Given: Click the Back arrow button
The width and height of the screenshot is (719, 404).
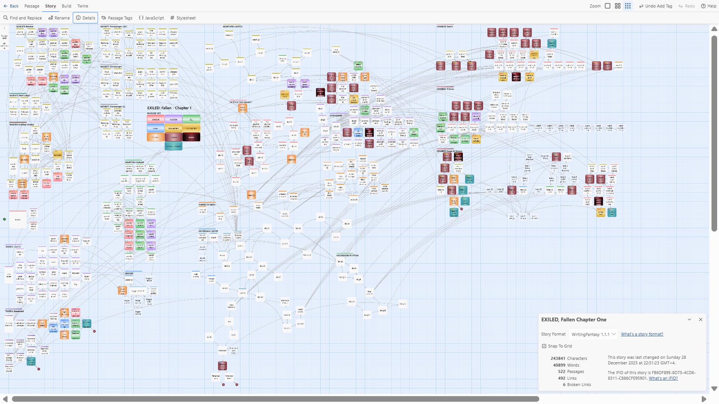Looking at the screenshot, I should pyautogui.click(x=11, y=6).
